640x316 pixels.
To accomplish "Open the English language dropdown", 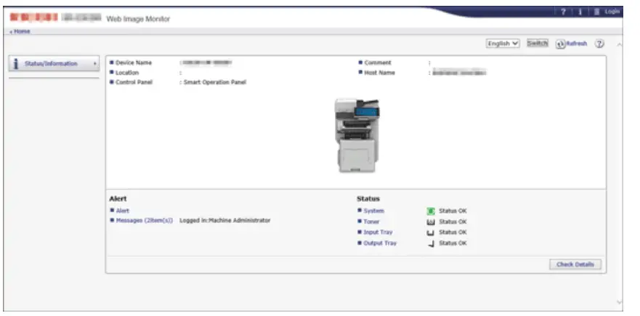I will coord(503,44).
